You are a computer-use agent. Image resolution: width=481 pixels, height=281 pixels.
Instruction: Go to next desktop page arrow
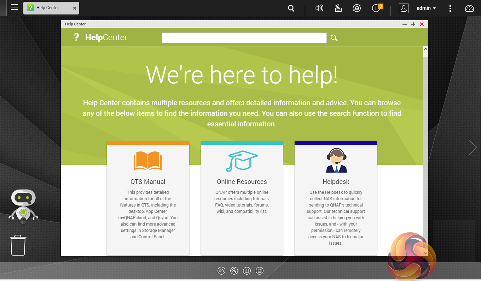(473, 148)
